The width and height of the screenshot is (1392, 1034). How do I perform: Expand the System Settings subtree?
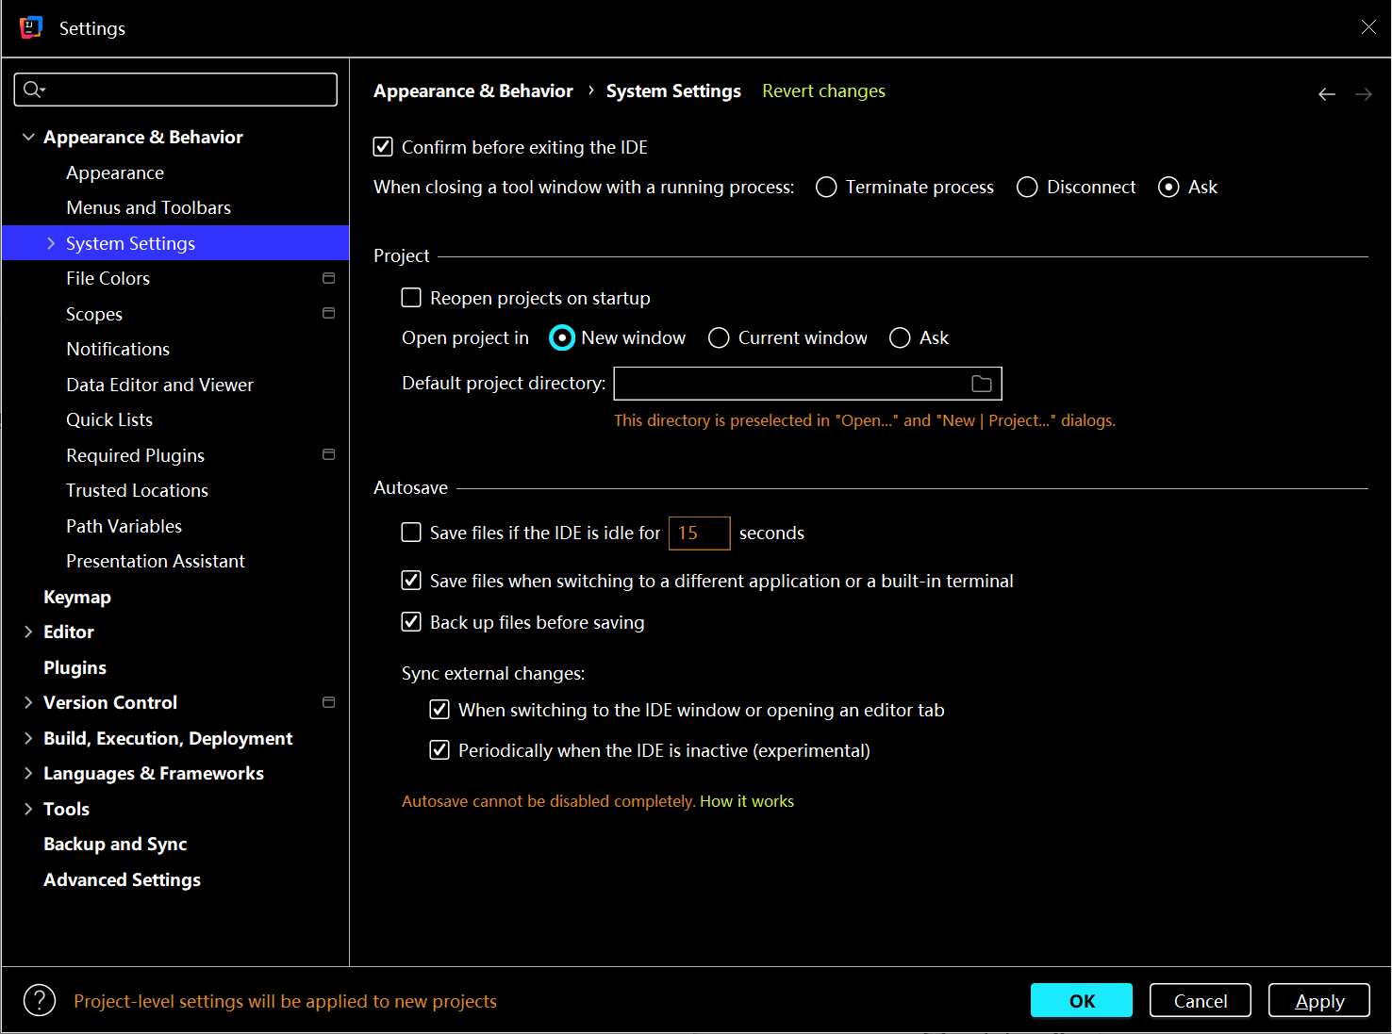pyautogui.click(x=51, y=243)
